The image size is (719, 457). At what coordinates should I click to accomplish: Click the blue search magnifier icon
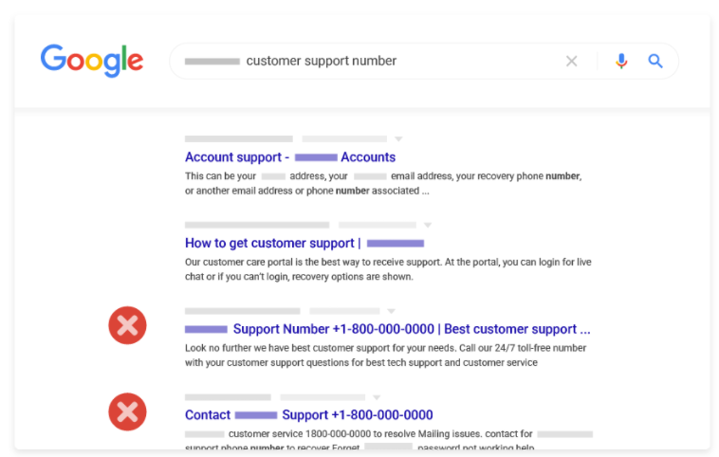point(655,62)
